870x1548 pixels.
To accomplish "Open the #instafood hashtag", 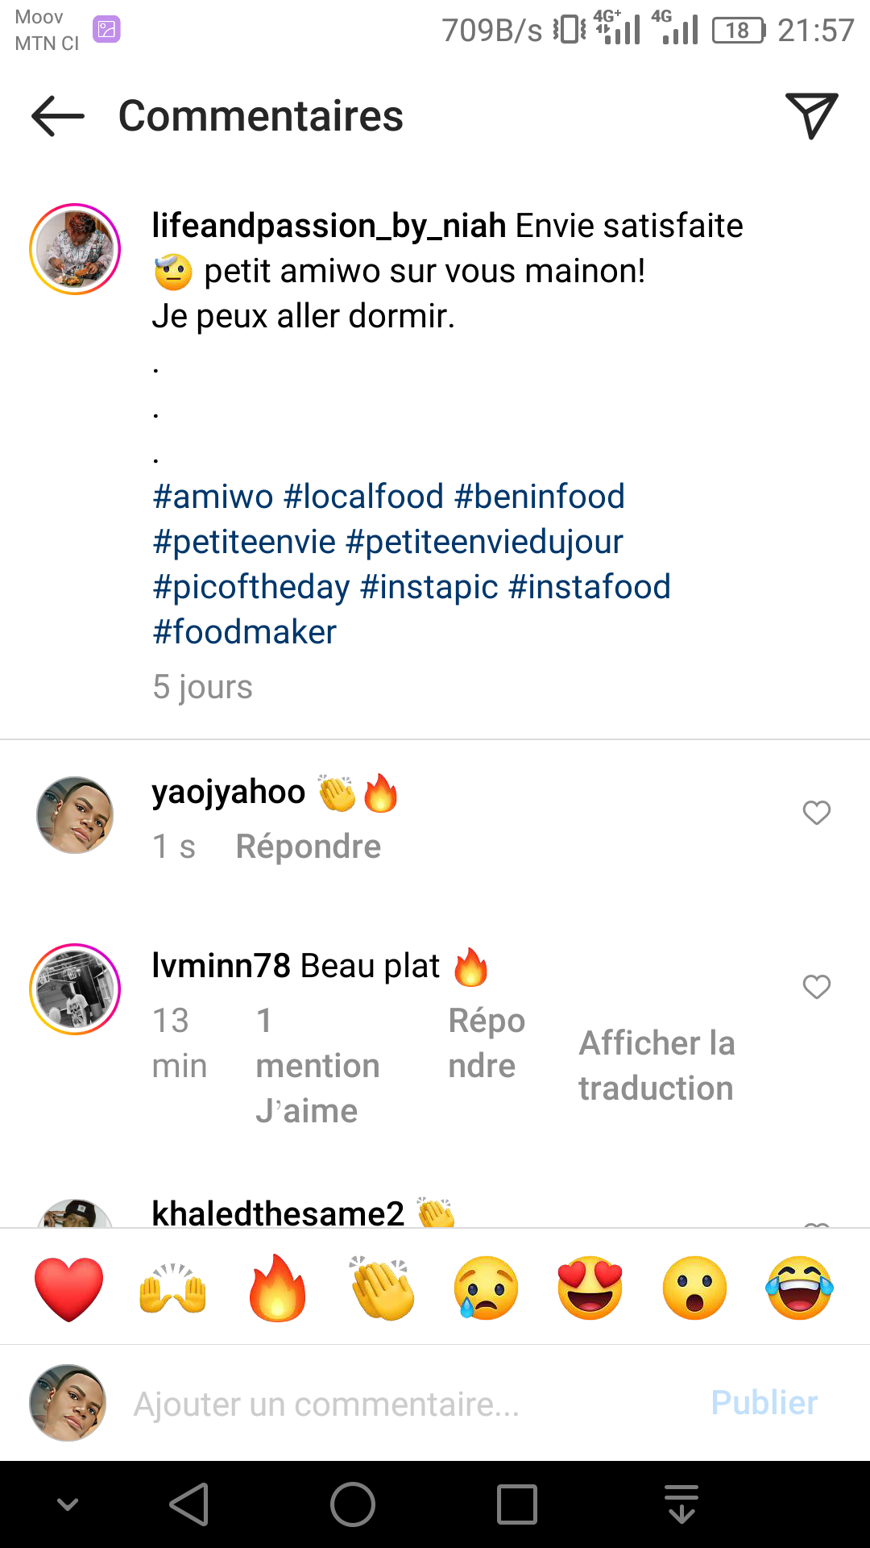I will (x=590, y=587).
